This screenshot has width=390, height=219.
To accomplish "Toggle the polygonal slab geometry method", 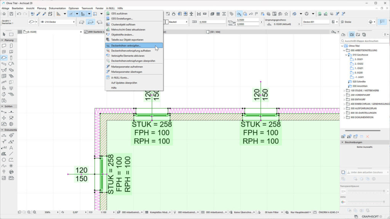I will [82, 22].
